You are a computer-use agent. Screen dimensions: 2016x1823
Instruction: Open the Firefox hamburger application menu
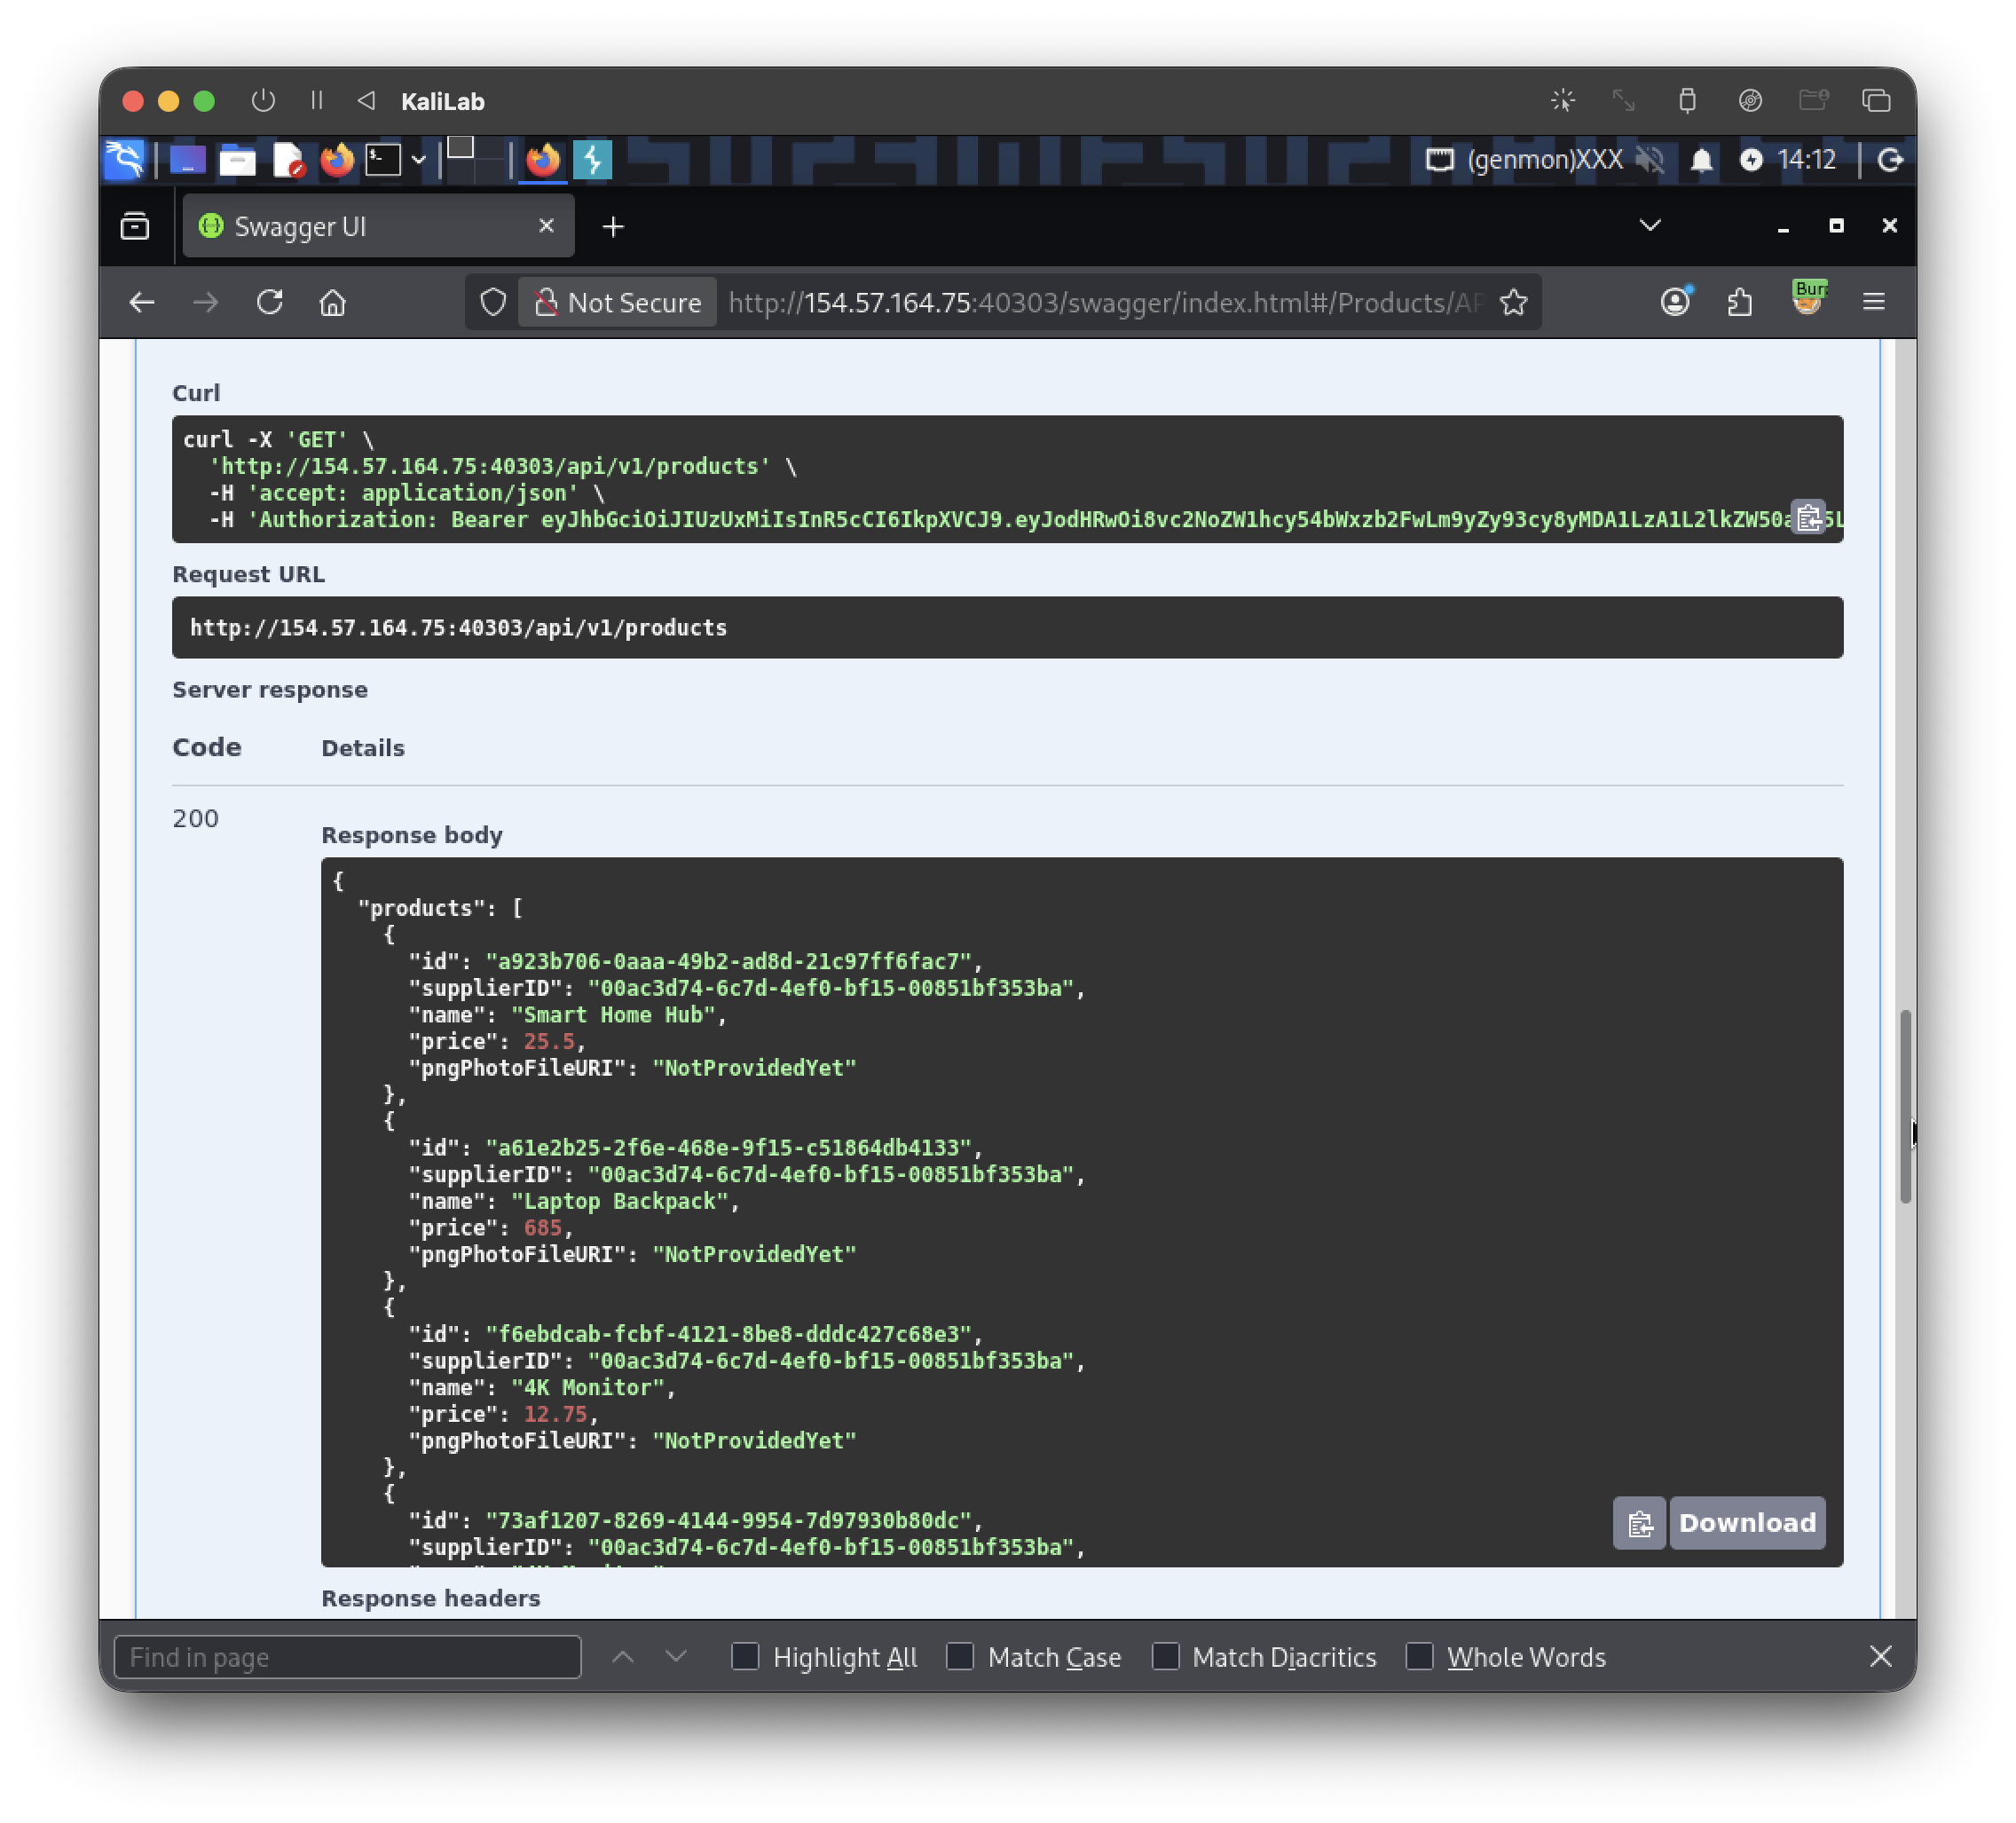(x=1874, y=301)
